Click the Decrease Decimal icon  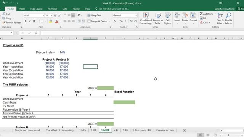(x=135, y=21)
